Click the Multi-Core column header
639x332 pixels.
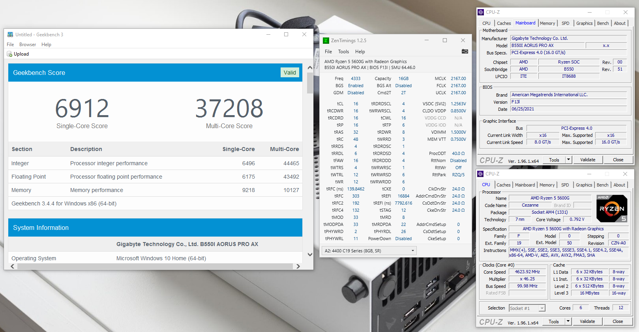[284, 149]
